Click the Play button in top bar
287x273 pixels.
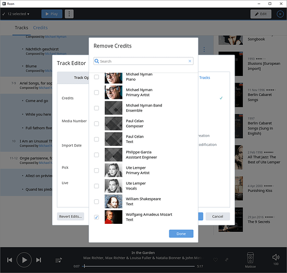pos(52,14)
